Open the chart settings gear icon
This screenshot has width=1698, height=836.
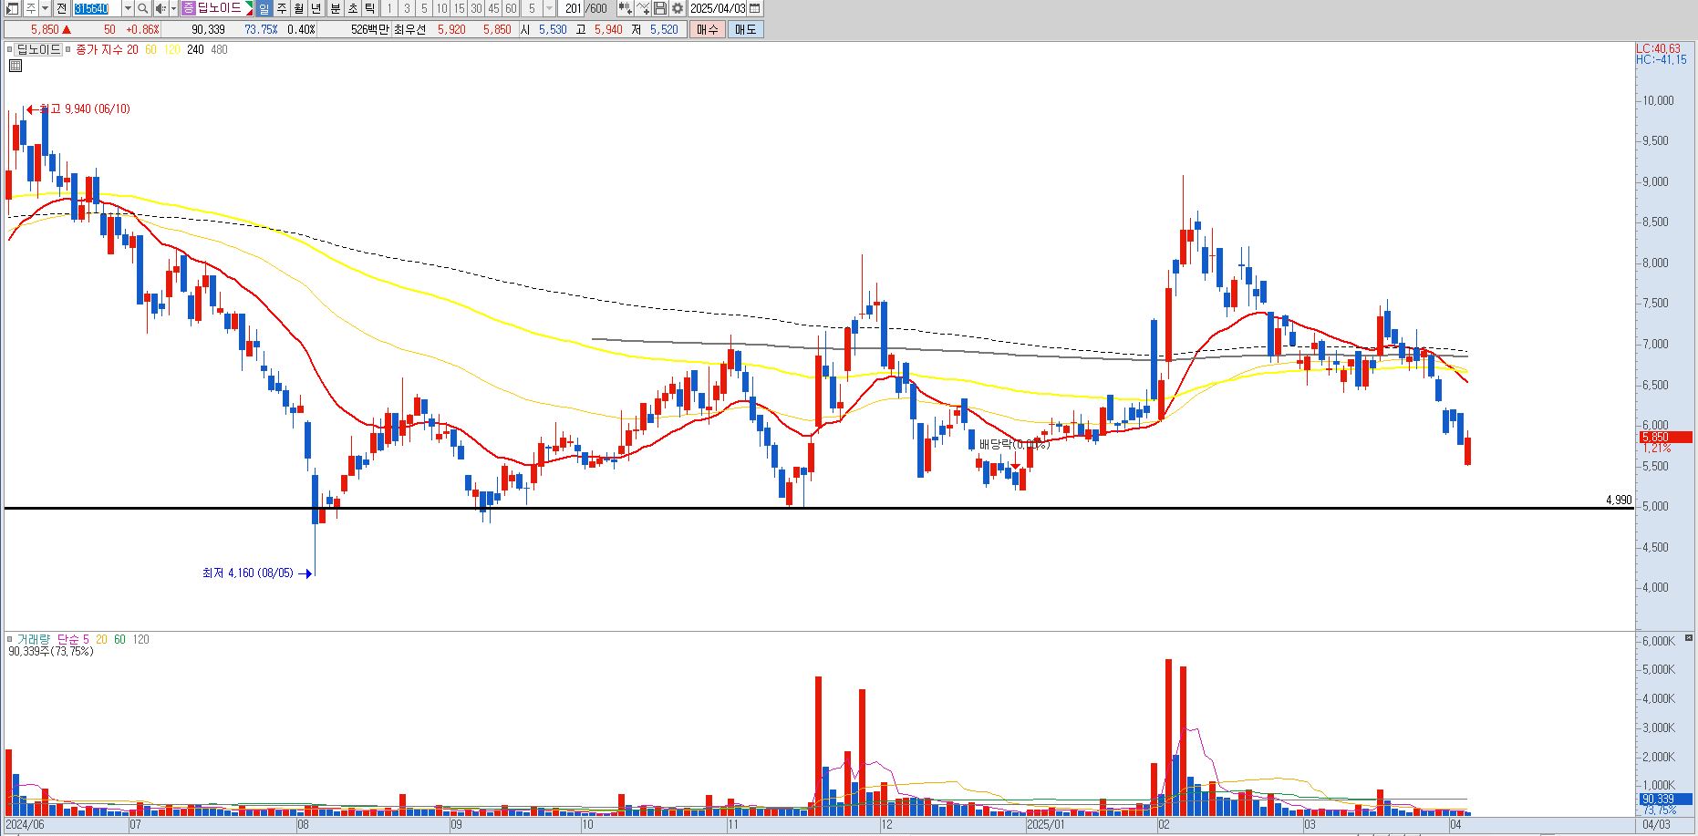coord(678,8)
